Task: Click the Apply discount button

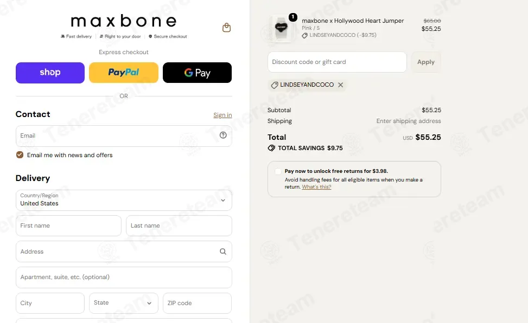Action: 426,62
